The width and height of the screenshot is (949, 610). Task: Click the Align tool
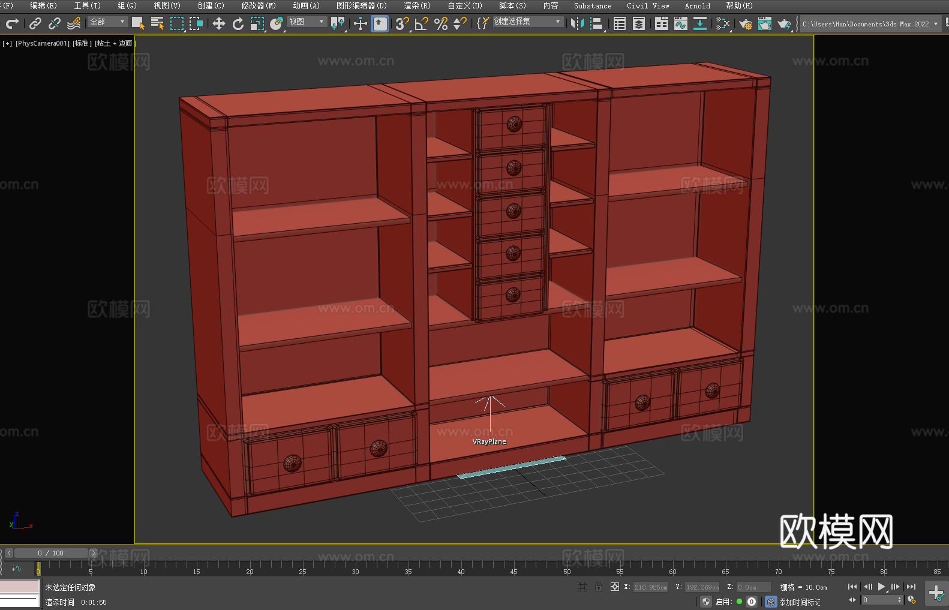point(597,23)
